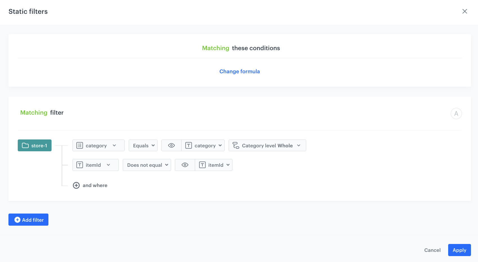Screen dimensions: 478x262
Task: Click the text icon beside second category
Action: click(x=189, y=145)
